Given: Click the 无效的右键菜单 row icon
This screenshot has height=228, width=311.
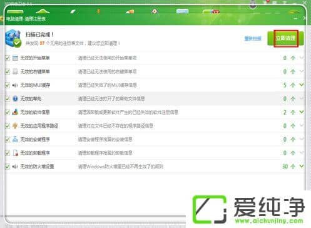Looking at the screenshot, I should pos(15,71).
